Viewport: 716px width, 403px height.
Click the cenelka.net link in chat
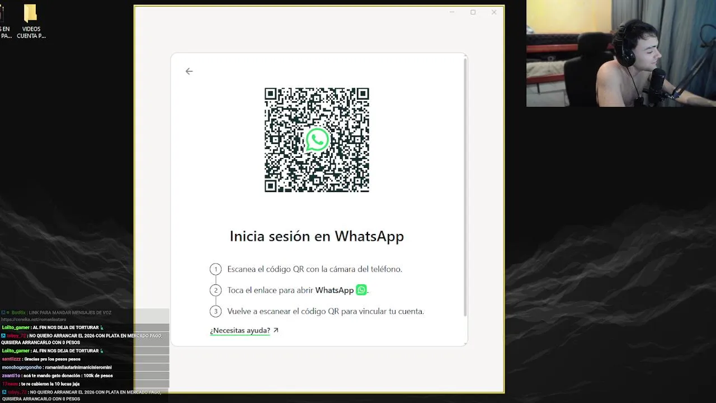34,320
